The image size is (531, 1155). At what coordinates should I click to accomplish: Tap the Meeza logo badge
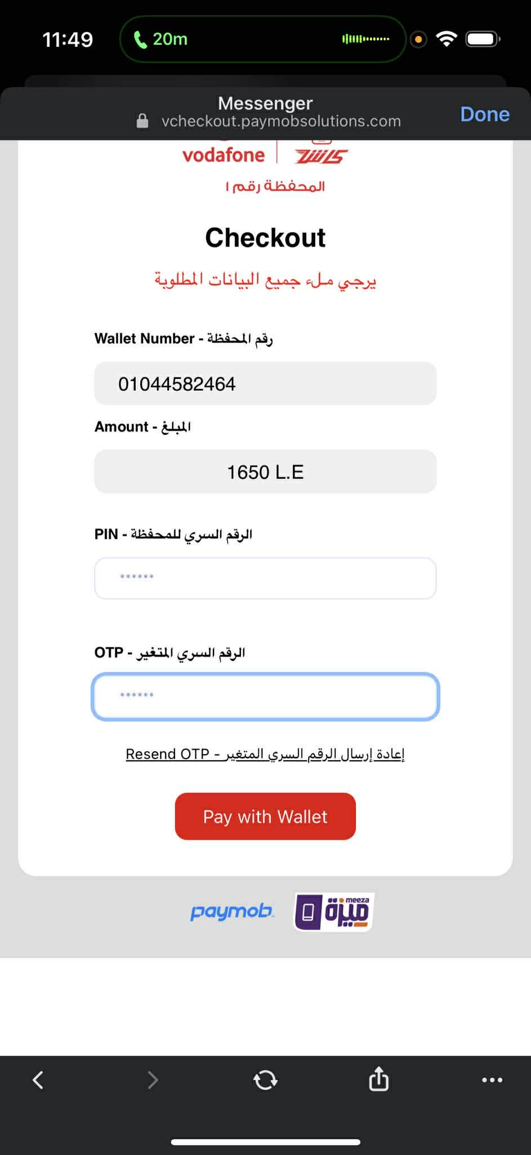(x=334, y=911)
